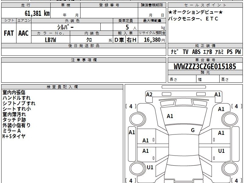Click the 幅 dimension cell

click(x=208, y=79)
